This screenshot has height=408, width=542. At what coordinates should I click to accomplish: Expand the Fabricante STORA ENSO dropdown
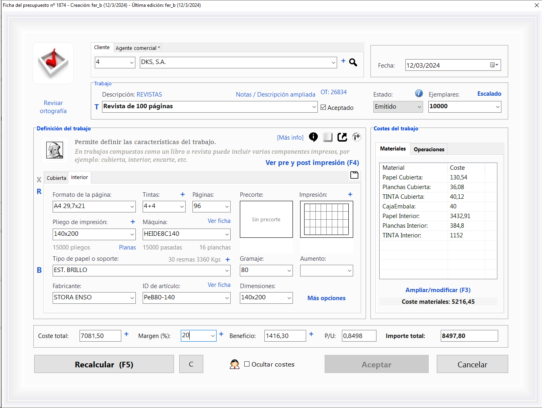point(132,298)
